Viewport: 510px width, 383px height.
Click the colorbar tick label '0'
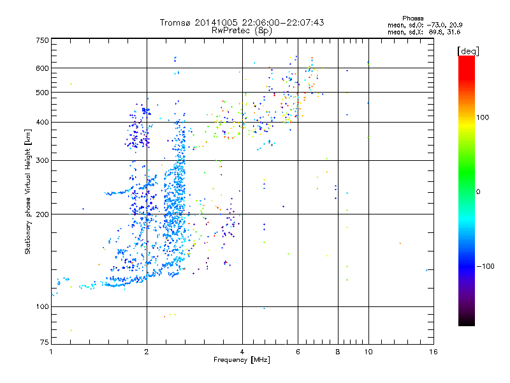pyautogui.click(x=478, y=192)
